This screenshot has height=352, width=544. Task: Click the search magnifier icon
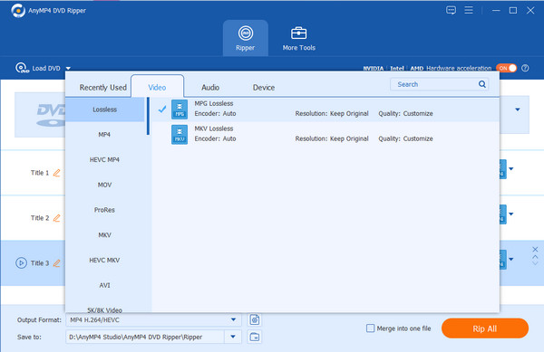click(x=482, y=84)
